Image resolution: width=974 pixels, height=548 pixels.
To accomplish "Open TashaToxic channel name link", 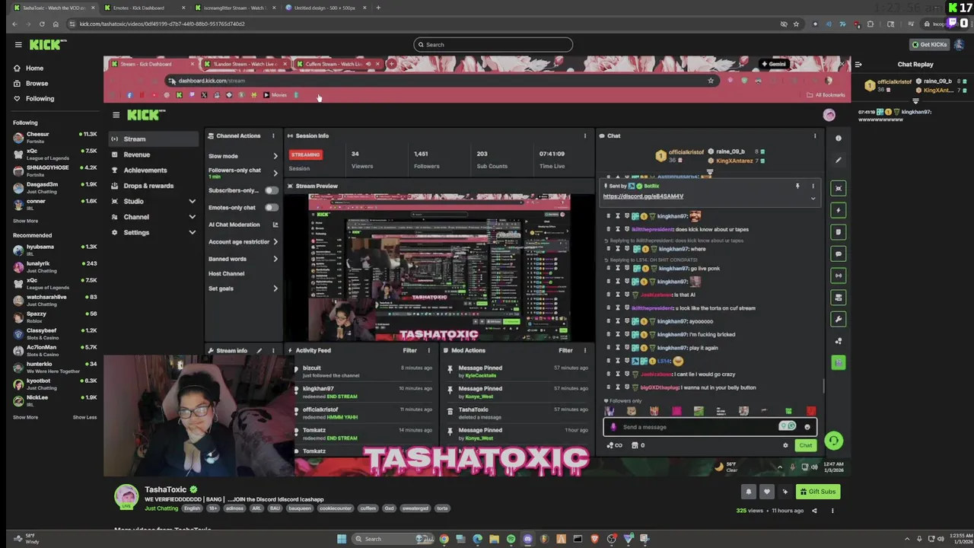I will (165, 489).
